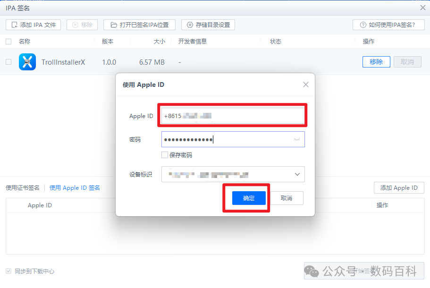The width and height of the screenshot is (430, 288).
Task: Click the 取消 button in TrollInstallerX row
Action: point(407,62)
